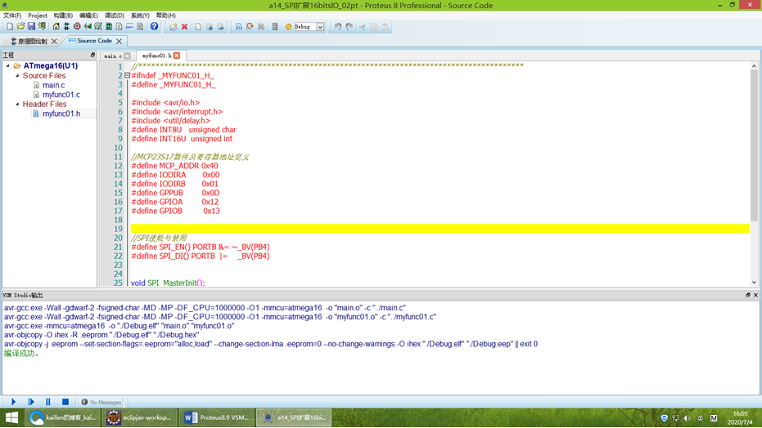Click the editor vertical scrollbar thumb
This screenshot has height=428, width=762.
(754, 145)
